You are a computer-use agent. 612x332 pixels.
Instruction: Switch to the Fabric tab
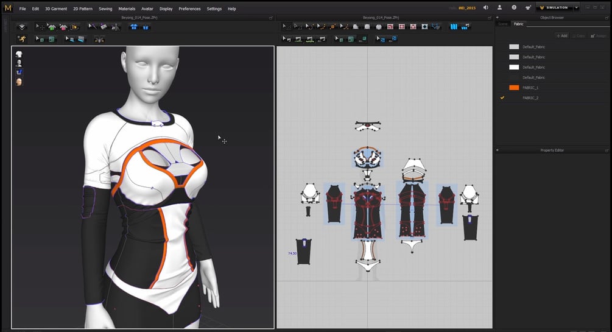(x=518, y=24)
